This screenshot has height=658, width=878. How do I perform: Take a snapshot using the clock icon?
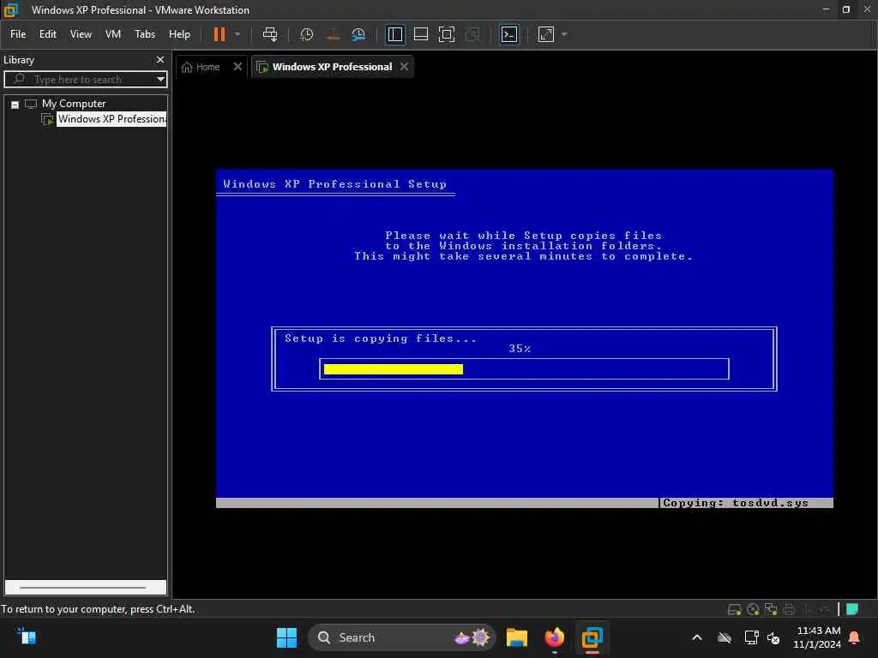(x=306, y=34)
